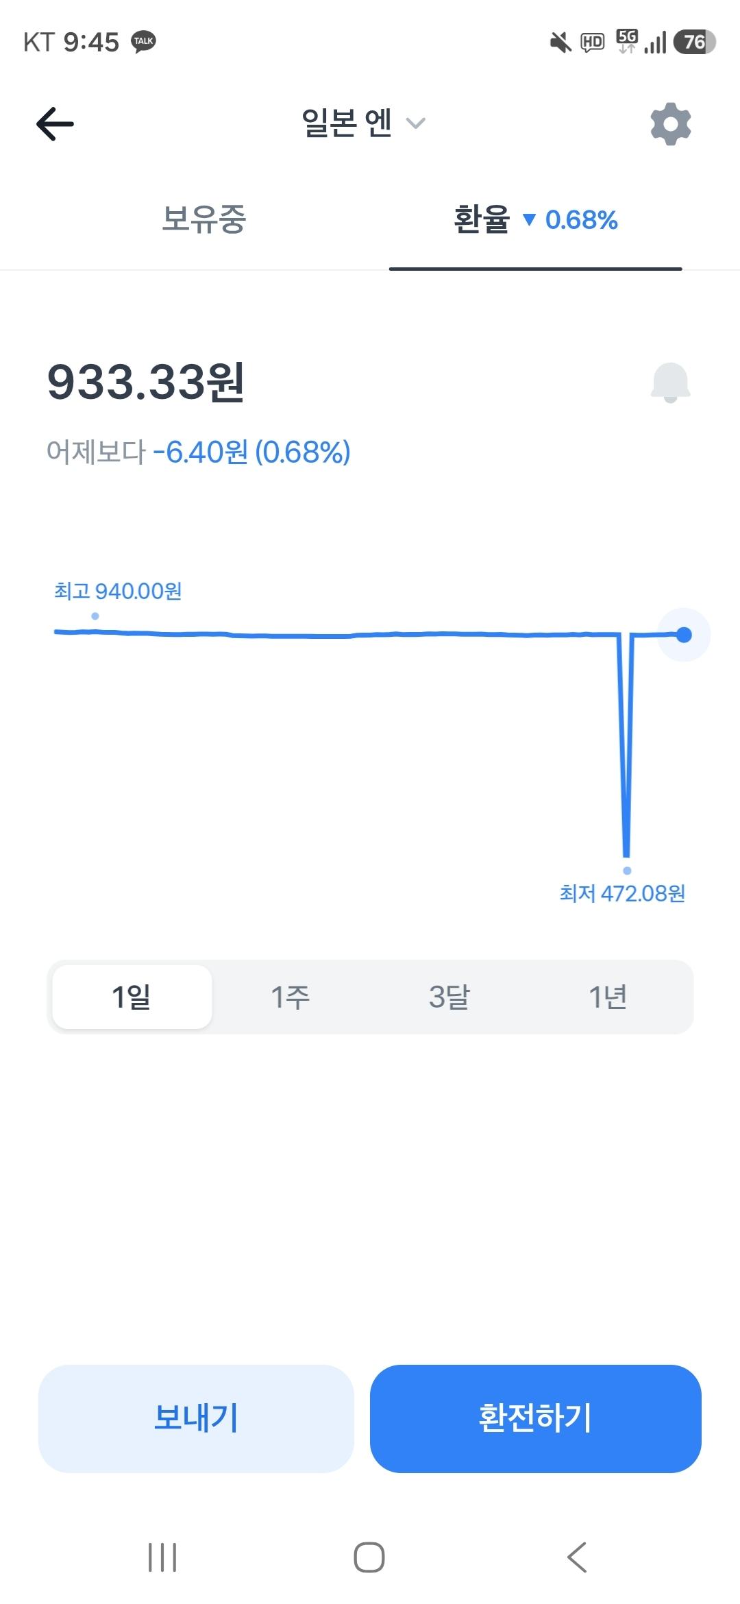Toggle the exchange rate alert bell

[670, 382]
